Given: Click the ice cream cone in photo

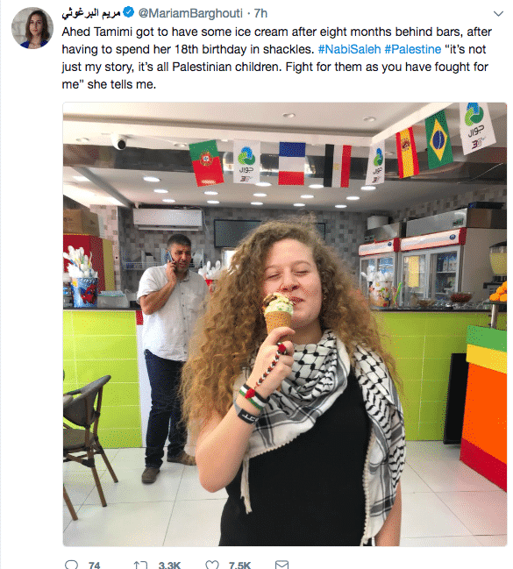Looking at the screenshot, I should (x=278, y=315).
